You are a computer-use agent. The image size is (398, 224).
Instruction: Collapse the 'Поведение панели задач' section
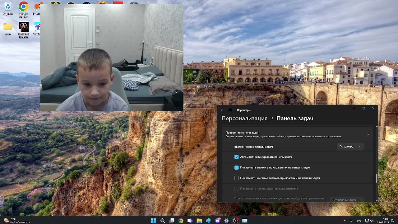click(368, 134)
